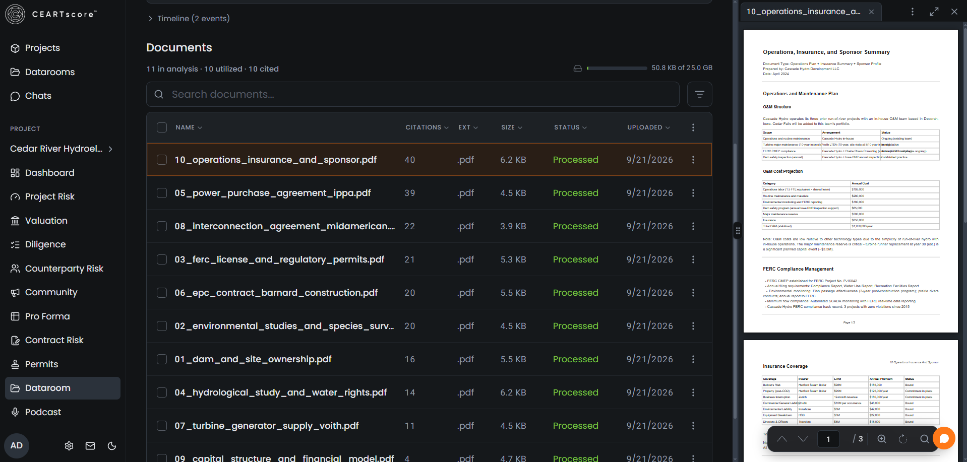Select checkbox for 01_dam_and_site_ownership.pdf
The image size is (967, 462).
162,359
